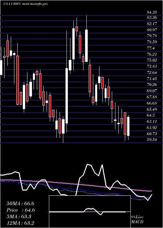Click the price label 60.73
The height and width of the screenshot is (228, 163).
(x=152, y=134)
